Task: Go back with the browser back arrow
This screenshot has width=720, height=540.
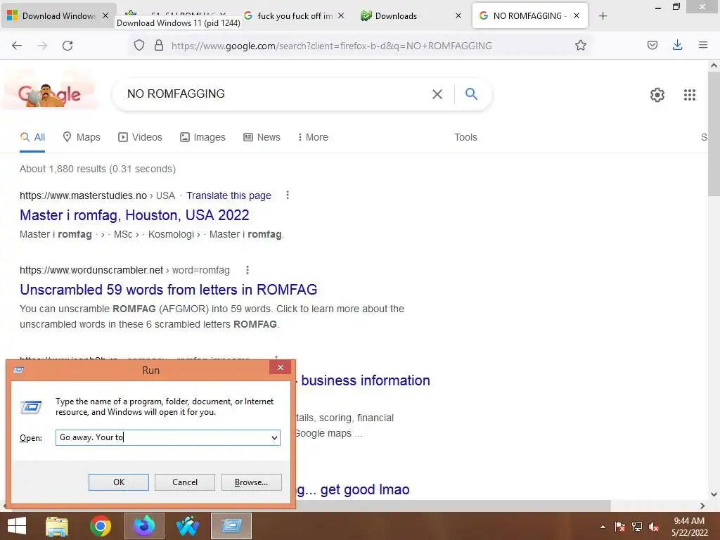Action: coord(17,46)
